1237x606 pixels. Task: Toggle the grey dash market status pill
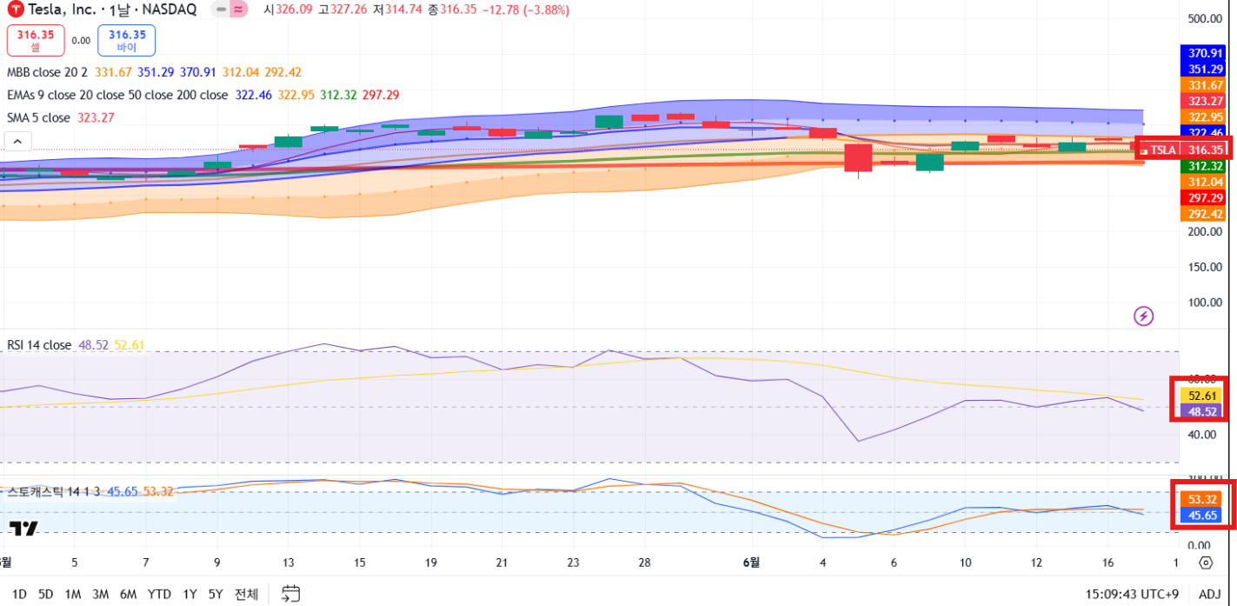[x=221, y=10]
